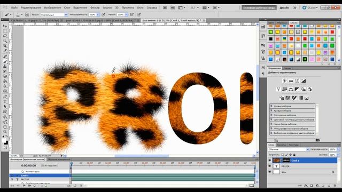342x192 pixels.
Task: Toggle lock image pixels
Action: [x=286, y=155]
